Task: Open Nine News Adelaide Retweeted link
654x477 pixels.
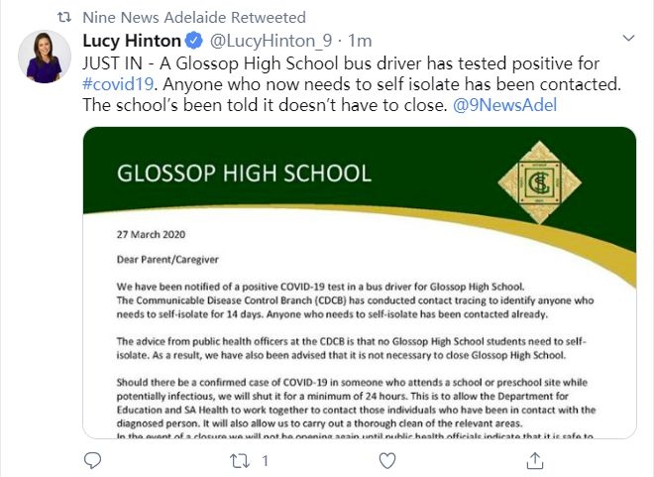Action: click(x=194, y=18)
